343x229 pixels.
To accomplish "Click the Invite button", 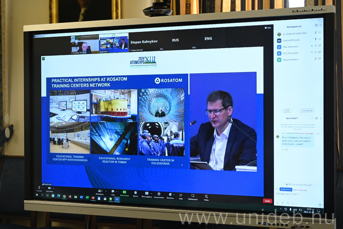I will 287,110.
